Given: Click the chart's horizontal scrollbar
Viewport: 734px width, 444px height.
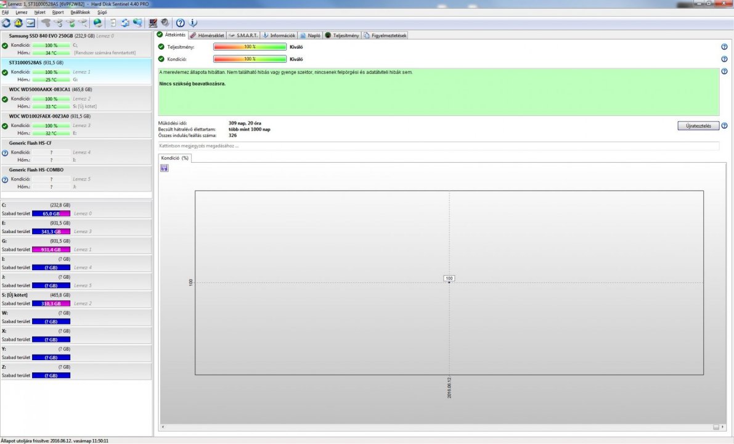Looking at the screenshot, I should [x=443, y=427].
